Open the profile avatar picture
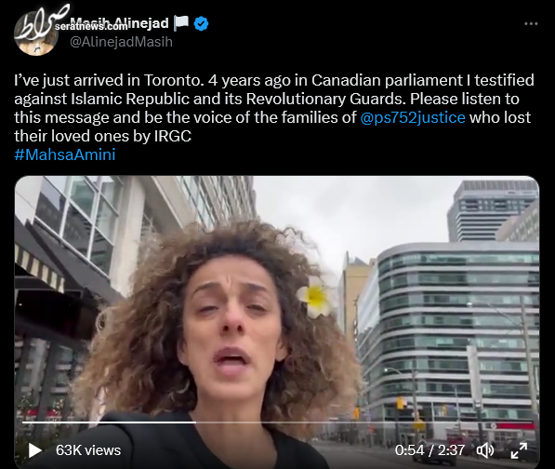This screenshot has width=555, height=469. pos(35,33)
